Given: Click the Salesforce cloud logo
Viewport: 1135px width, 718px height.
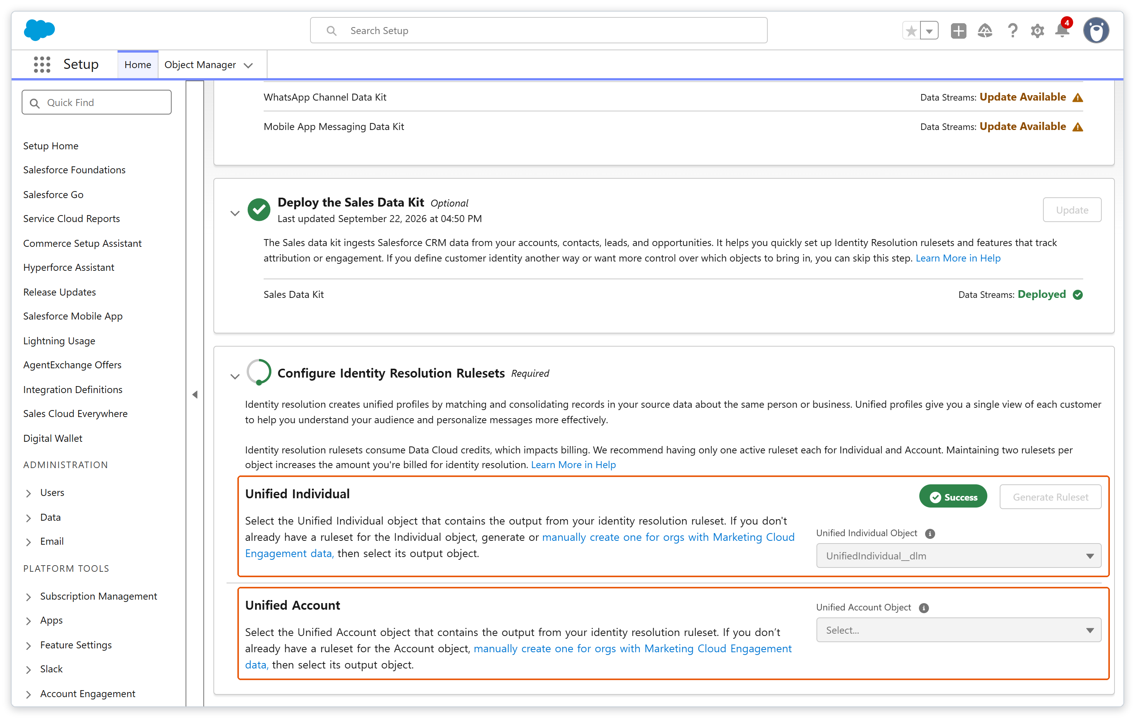Looking at the screenshot, I should [39, 30].
